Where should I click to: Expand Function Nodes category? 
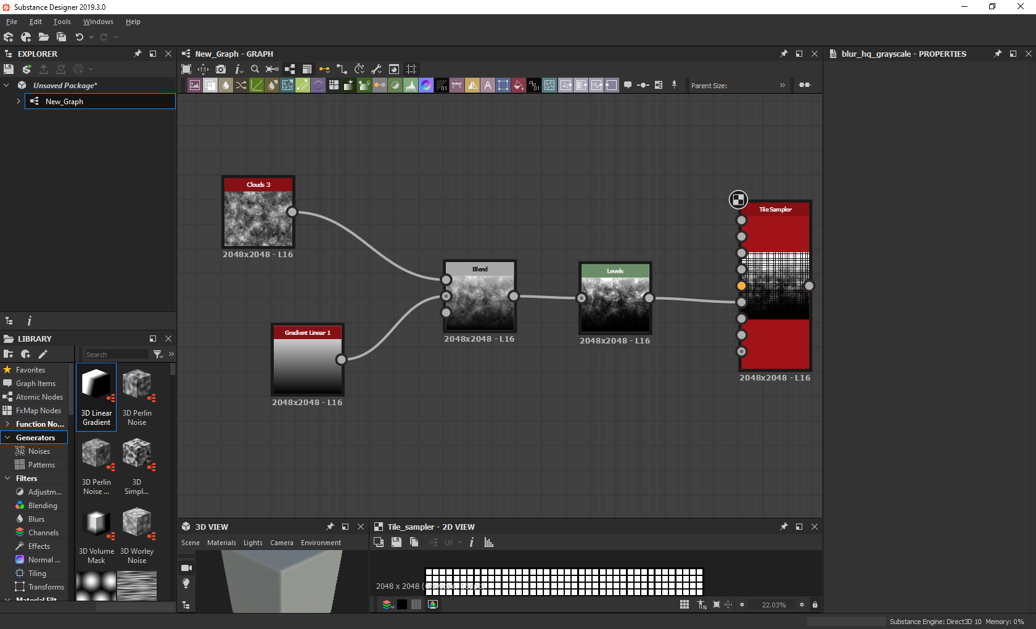pos(7,424)
